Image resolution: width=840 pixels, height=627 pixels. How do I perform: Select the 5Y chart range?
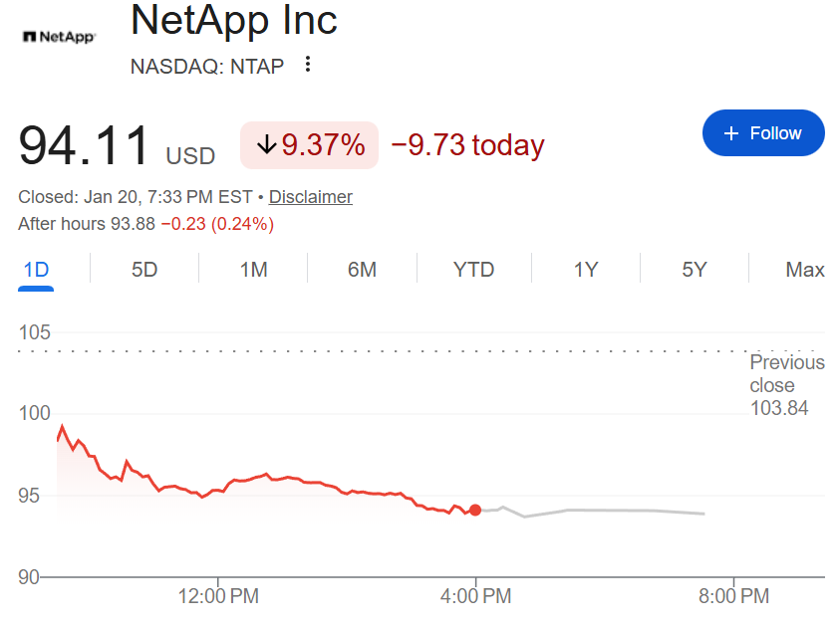click(x=694, y=269)
